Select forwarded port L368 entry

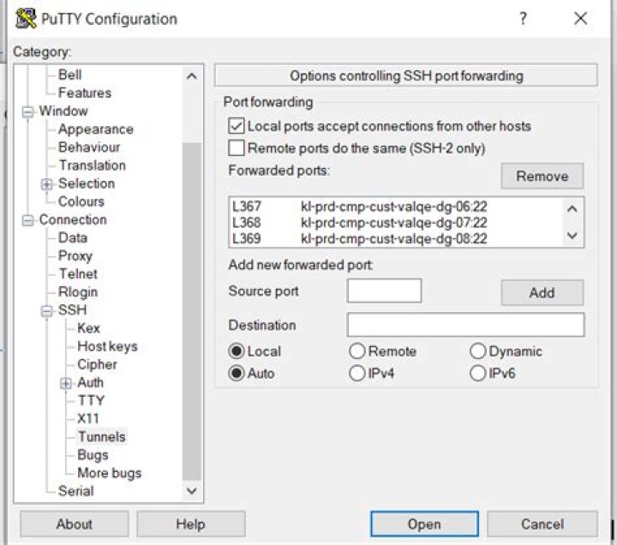click(x=395, y=222)
